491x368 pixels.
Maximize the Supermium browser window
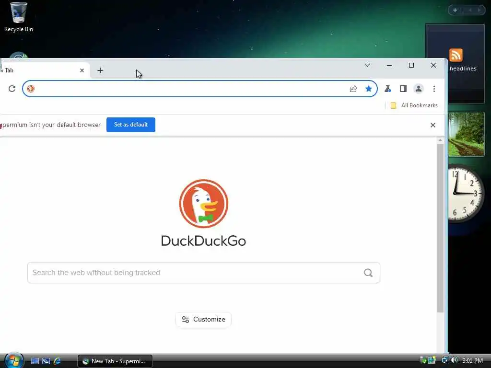pyautogui.click(x=411, y=65)
